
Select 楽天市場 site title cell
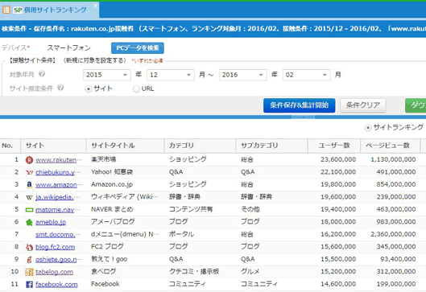[104, 159]
